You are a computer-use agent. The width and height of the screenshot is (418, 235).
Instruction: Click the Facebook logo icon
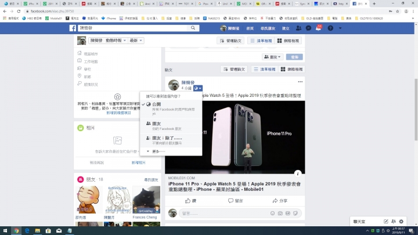click(x=73, y=28)
